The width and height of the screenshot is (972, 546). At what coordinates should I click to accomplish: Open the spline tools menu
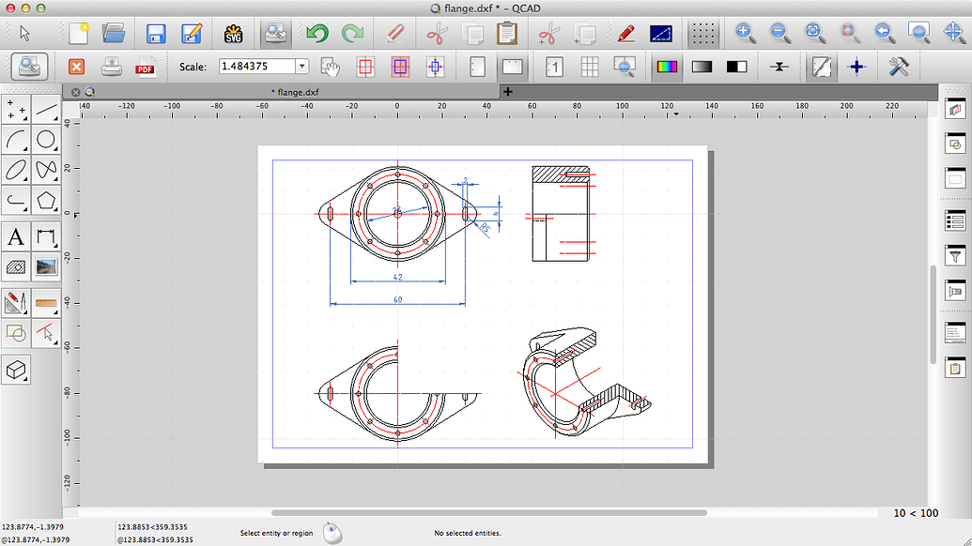click(47, 169)
